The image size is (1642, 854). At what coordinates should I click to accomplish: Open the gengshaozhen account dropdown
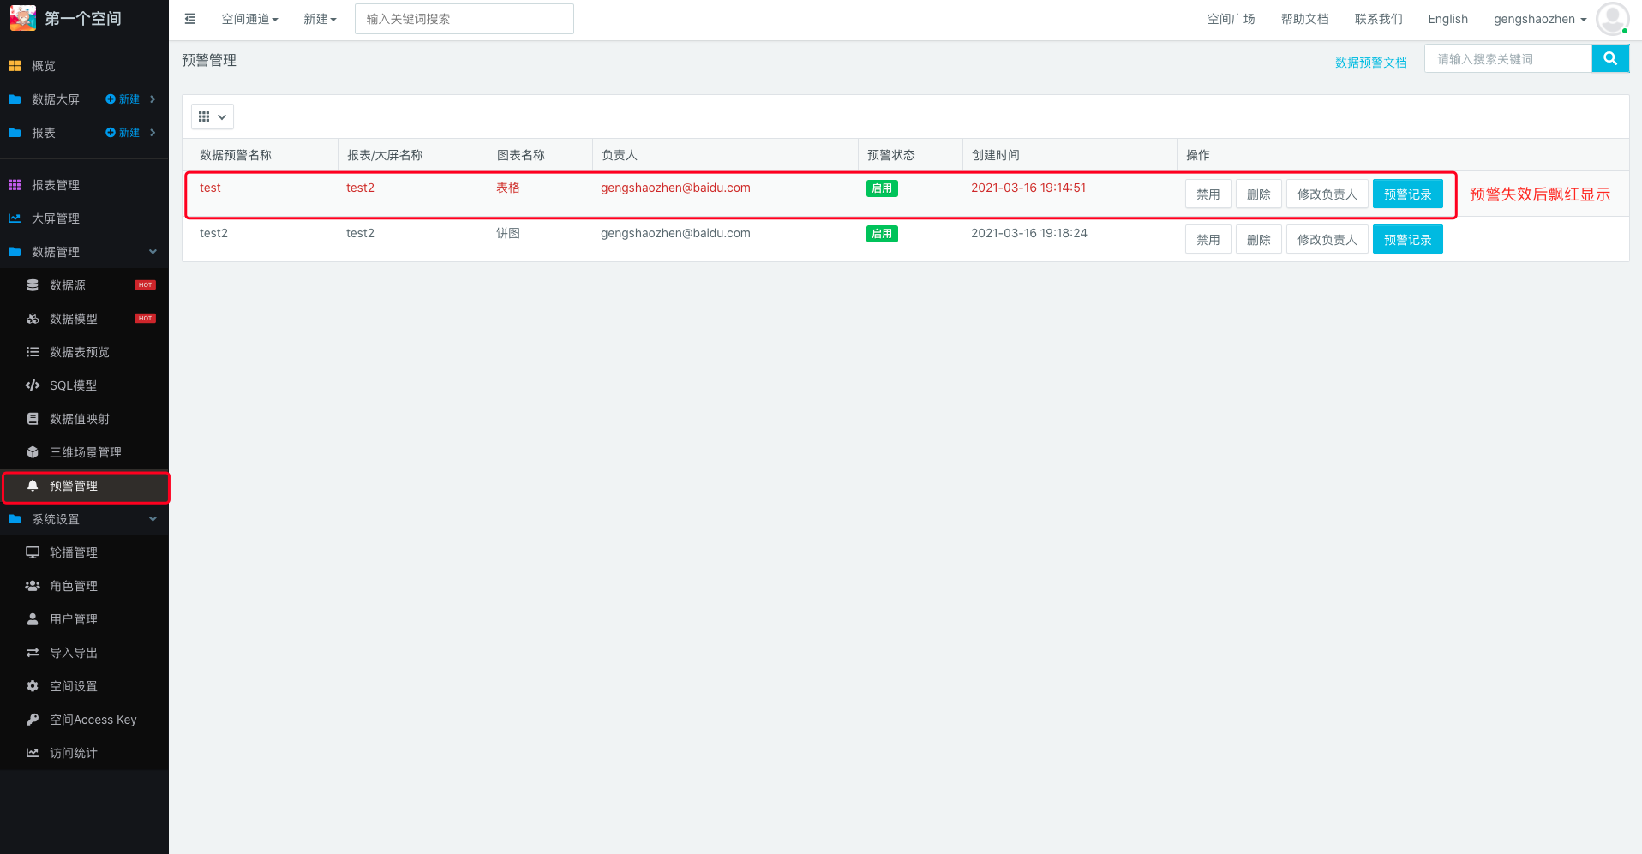click(1540, 19)
